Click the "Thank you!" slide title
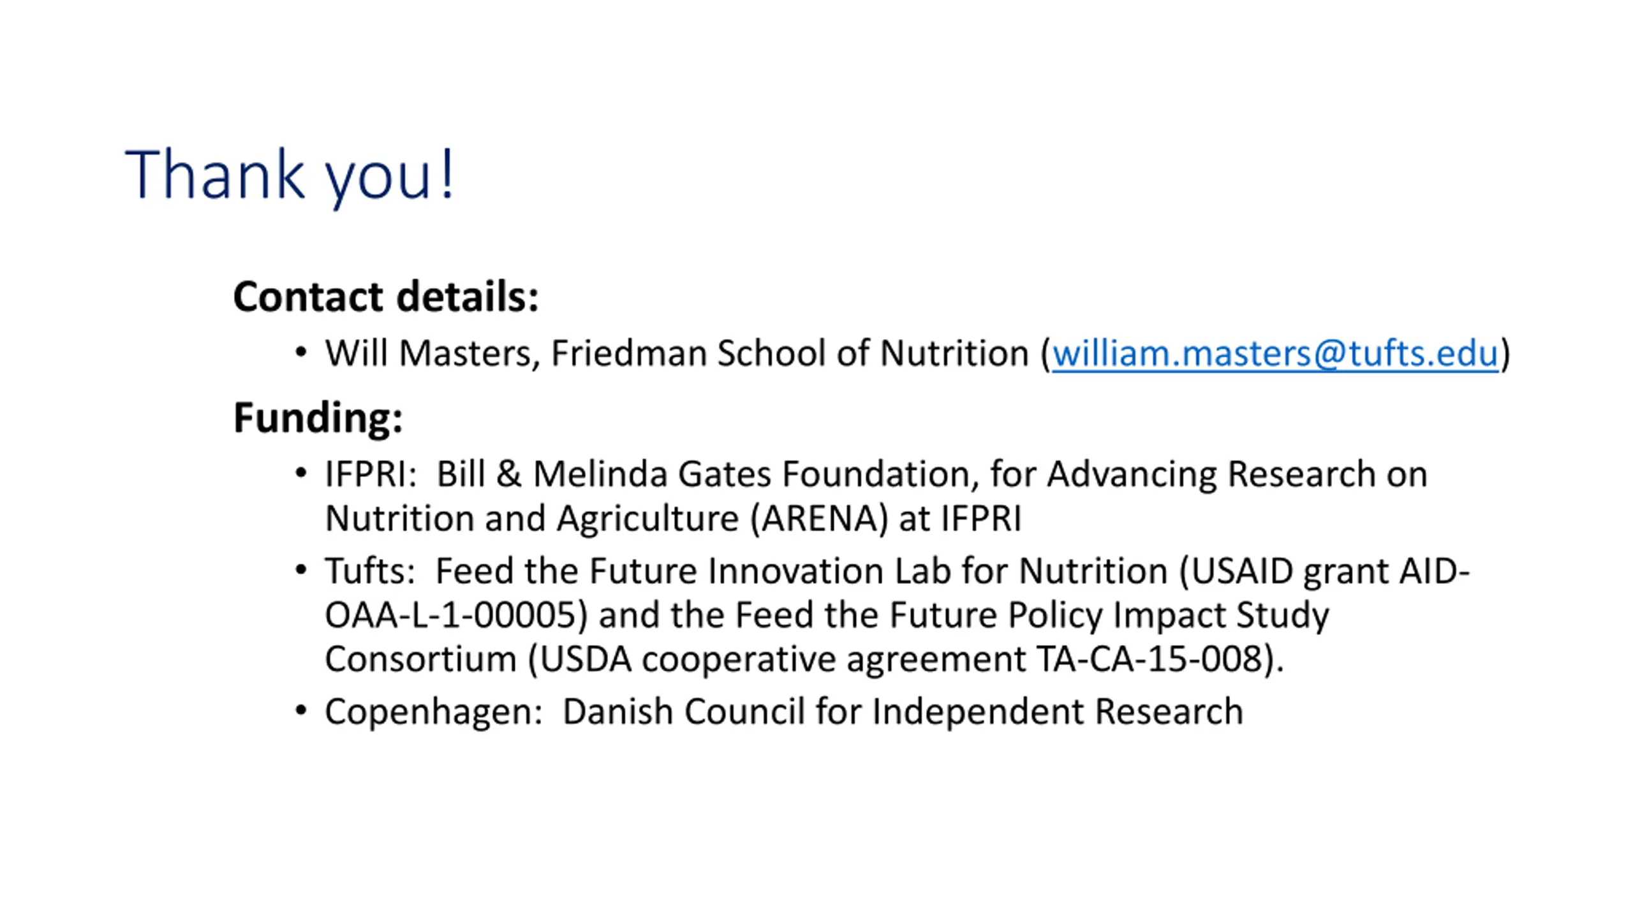 (x=290, y=175)
